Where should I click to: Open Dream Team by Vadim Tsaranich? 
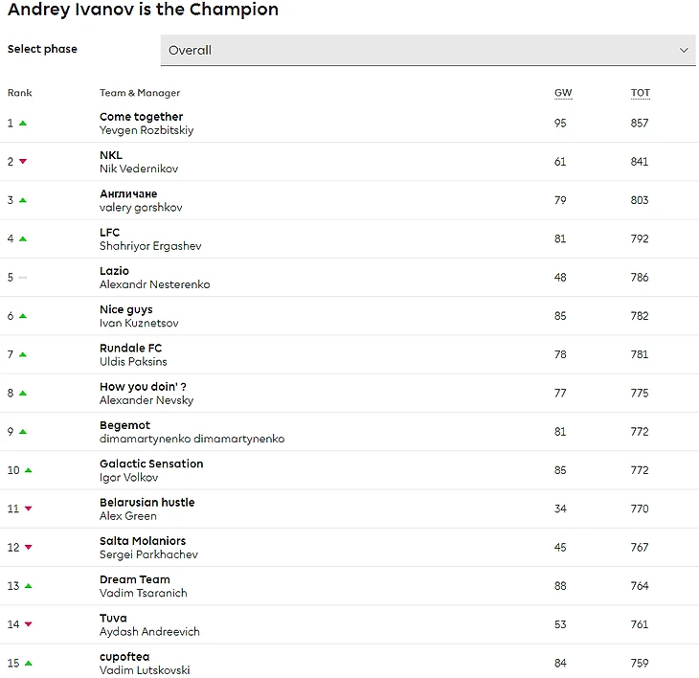point(135,579)
